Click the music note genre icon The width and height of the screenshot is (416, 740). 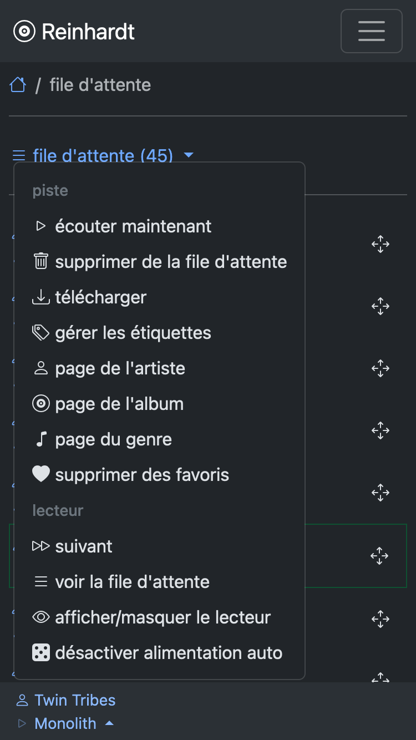(41, 439)
